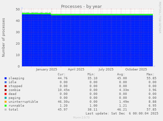
Task: Click the 'January 2025' axis label
Action: coord(47,69)
